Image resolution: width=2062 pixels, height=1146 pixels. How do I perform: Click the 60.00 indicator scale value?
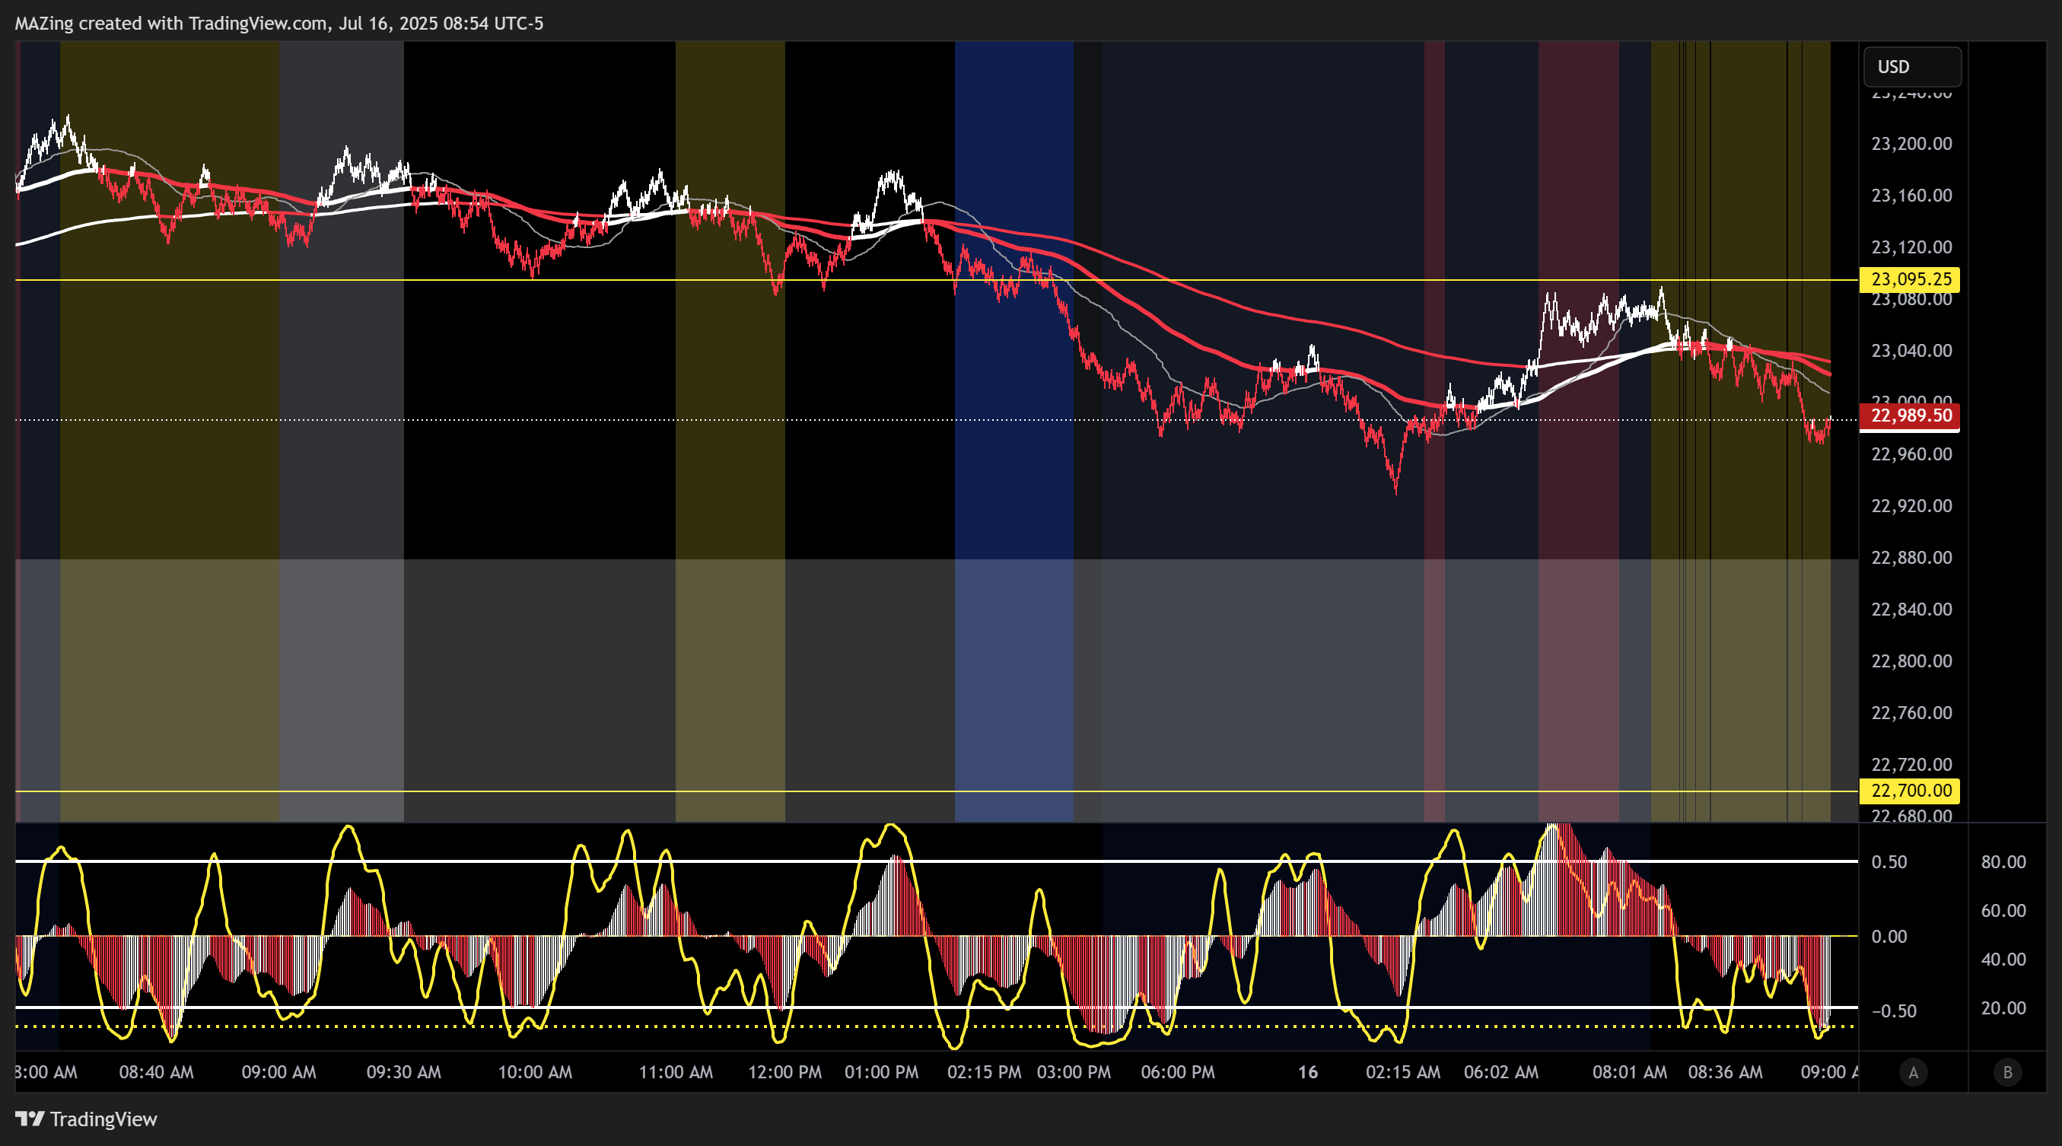click(2003, 911)
